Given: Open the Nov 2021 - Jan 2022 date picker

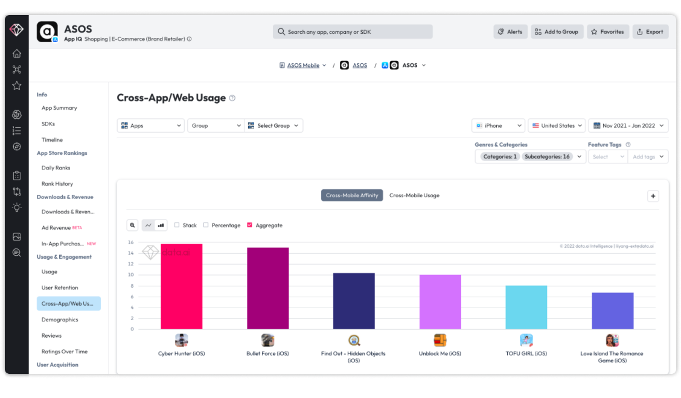Looking at the screenshot, I should (628, 125).
